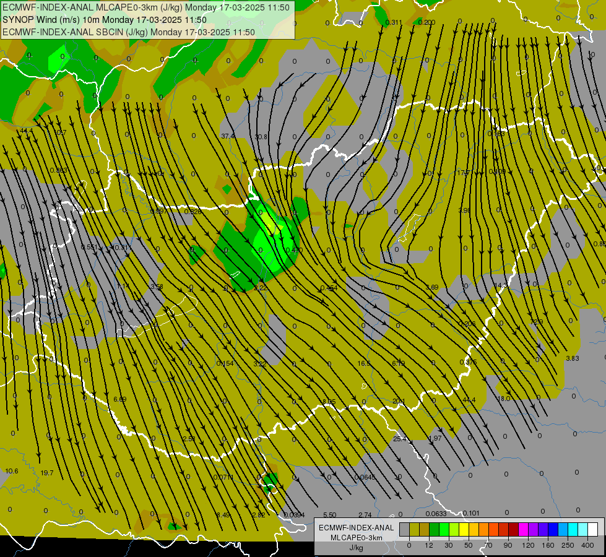The image size is (606, 557).
Task: Click the MLCAPE0-3km title line at the top
Action: point(145,7)
